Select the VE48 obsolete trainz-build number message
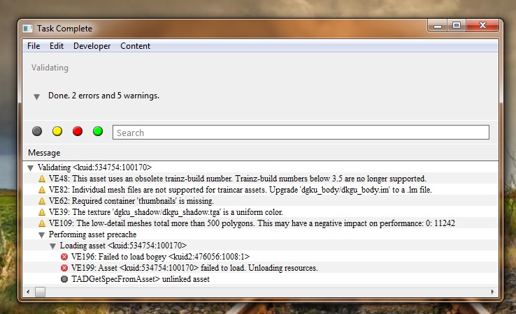516x314 pixels. [237, 179]
